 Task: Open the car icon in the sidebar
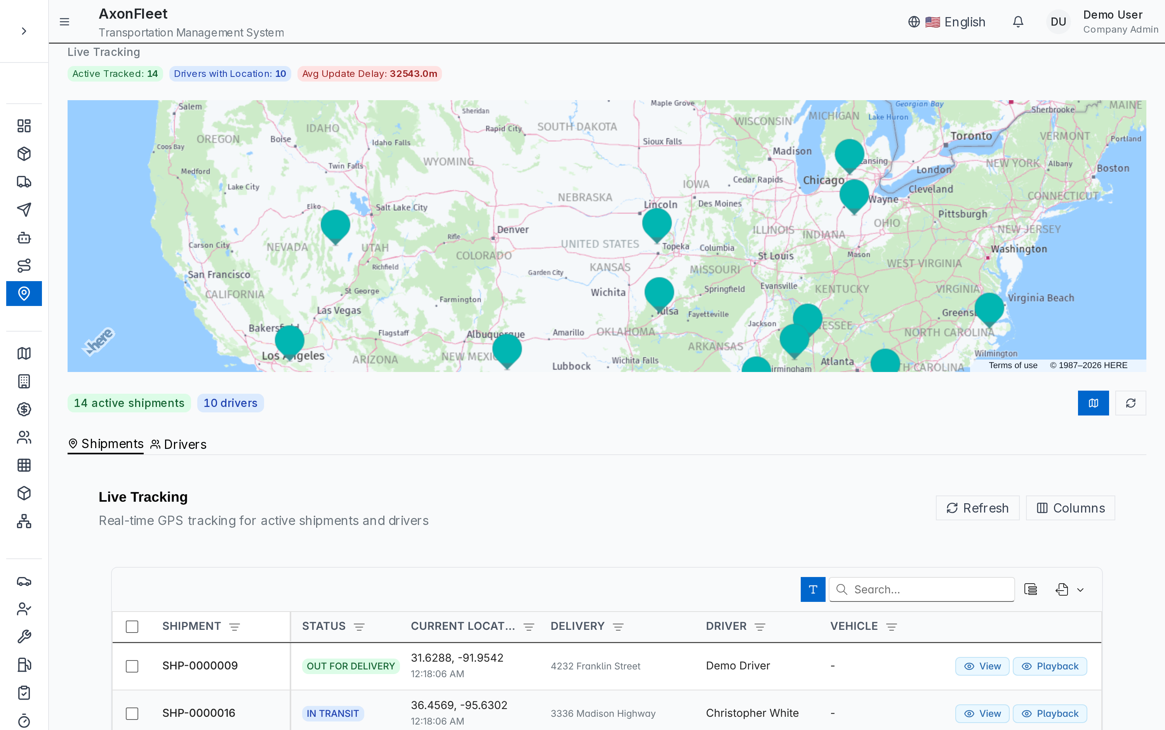click(24, 581)
